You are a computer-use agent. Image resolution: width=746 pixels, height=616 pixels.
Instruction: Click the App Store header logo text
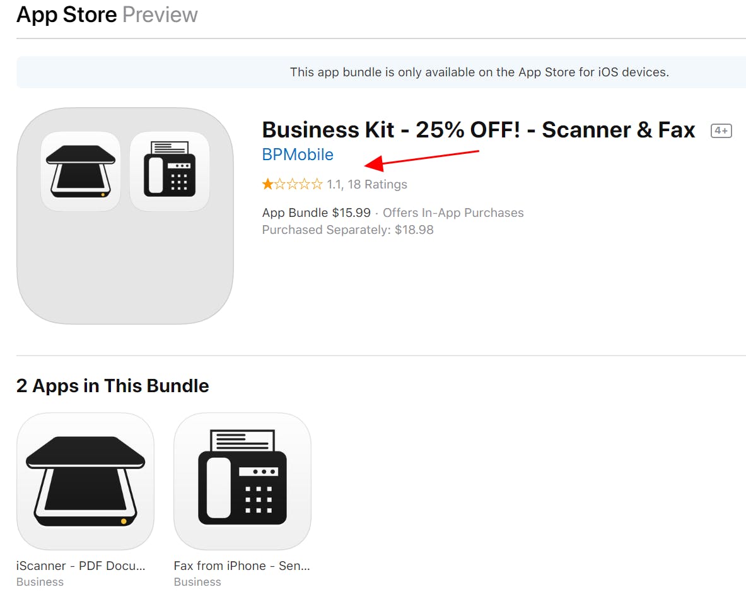coord(66,15)
